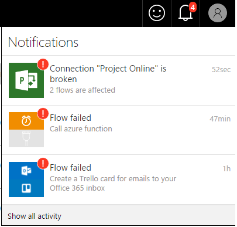Open the Flow failed notification from 1h ago
This screenshot has width=237, height=227.
pyautogui.click(x=119, y=179)
